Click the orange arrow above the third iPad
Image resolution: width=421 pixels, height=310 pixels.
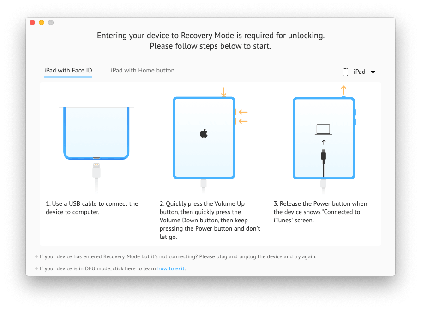tap(343, 89)
